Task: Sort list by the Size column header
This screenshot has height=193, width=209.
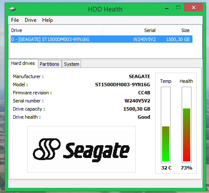Action: click(175, 30)
